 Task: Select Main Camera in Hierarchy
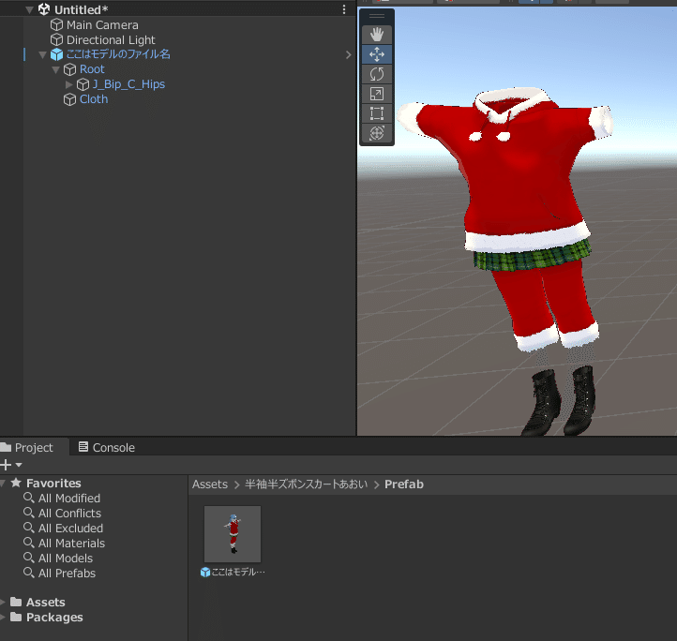point(102,25)
